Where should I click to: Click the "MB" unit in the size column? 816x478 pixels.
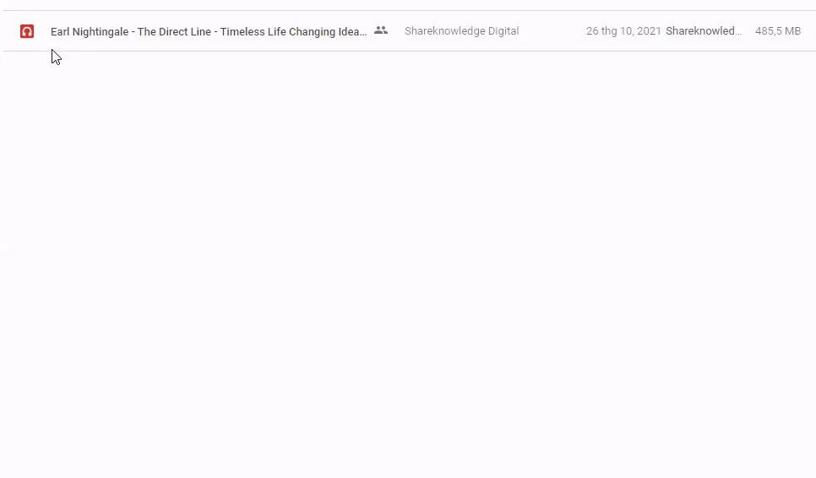(791, 31)
